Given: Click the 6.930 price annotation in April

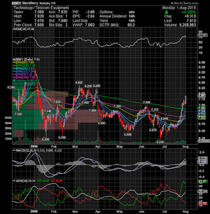Looking at the screenshot, I should (x=102, y=123).
